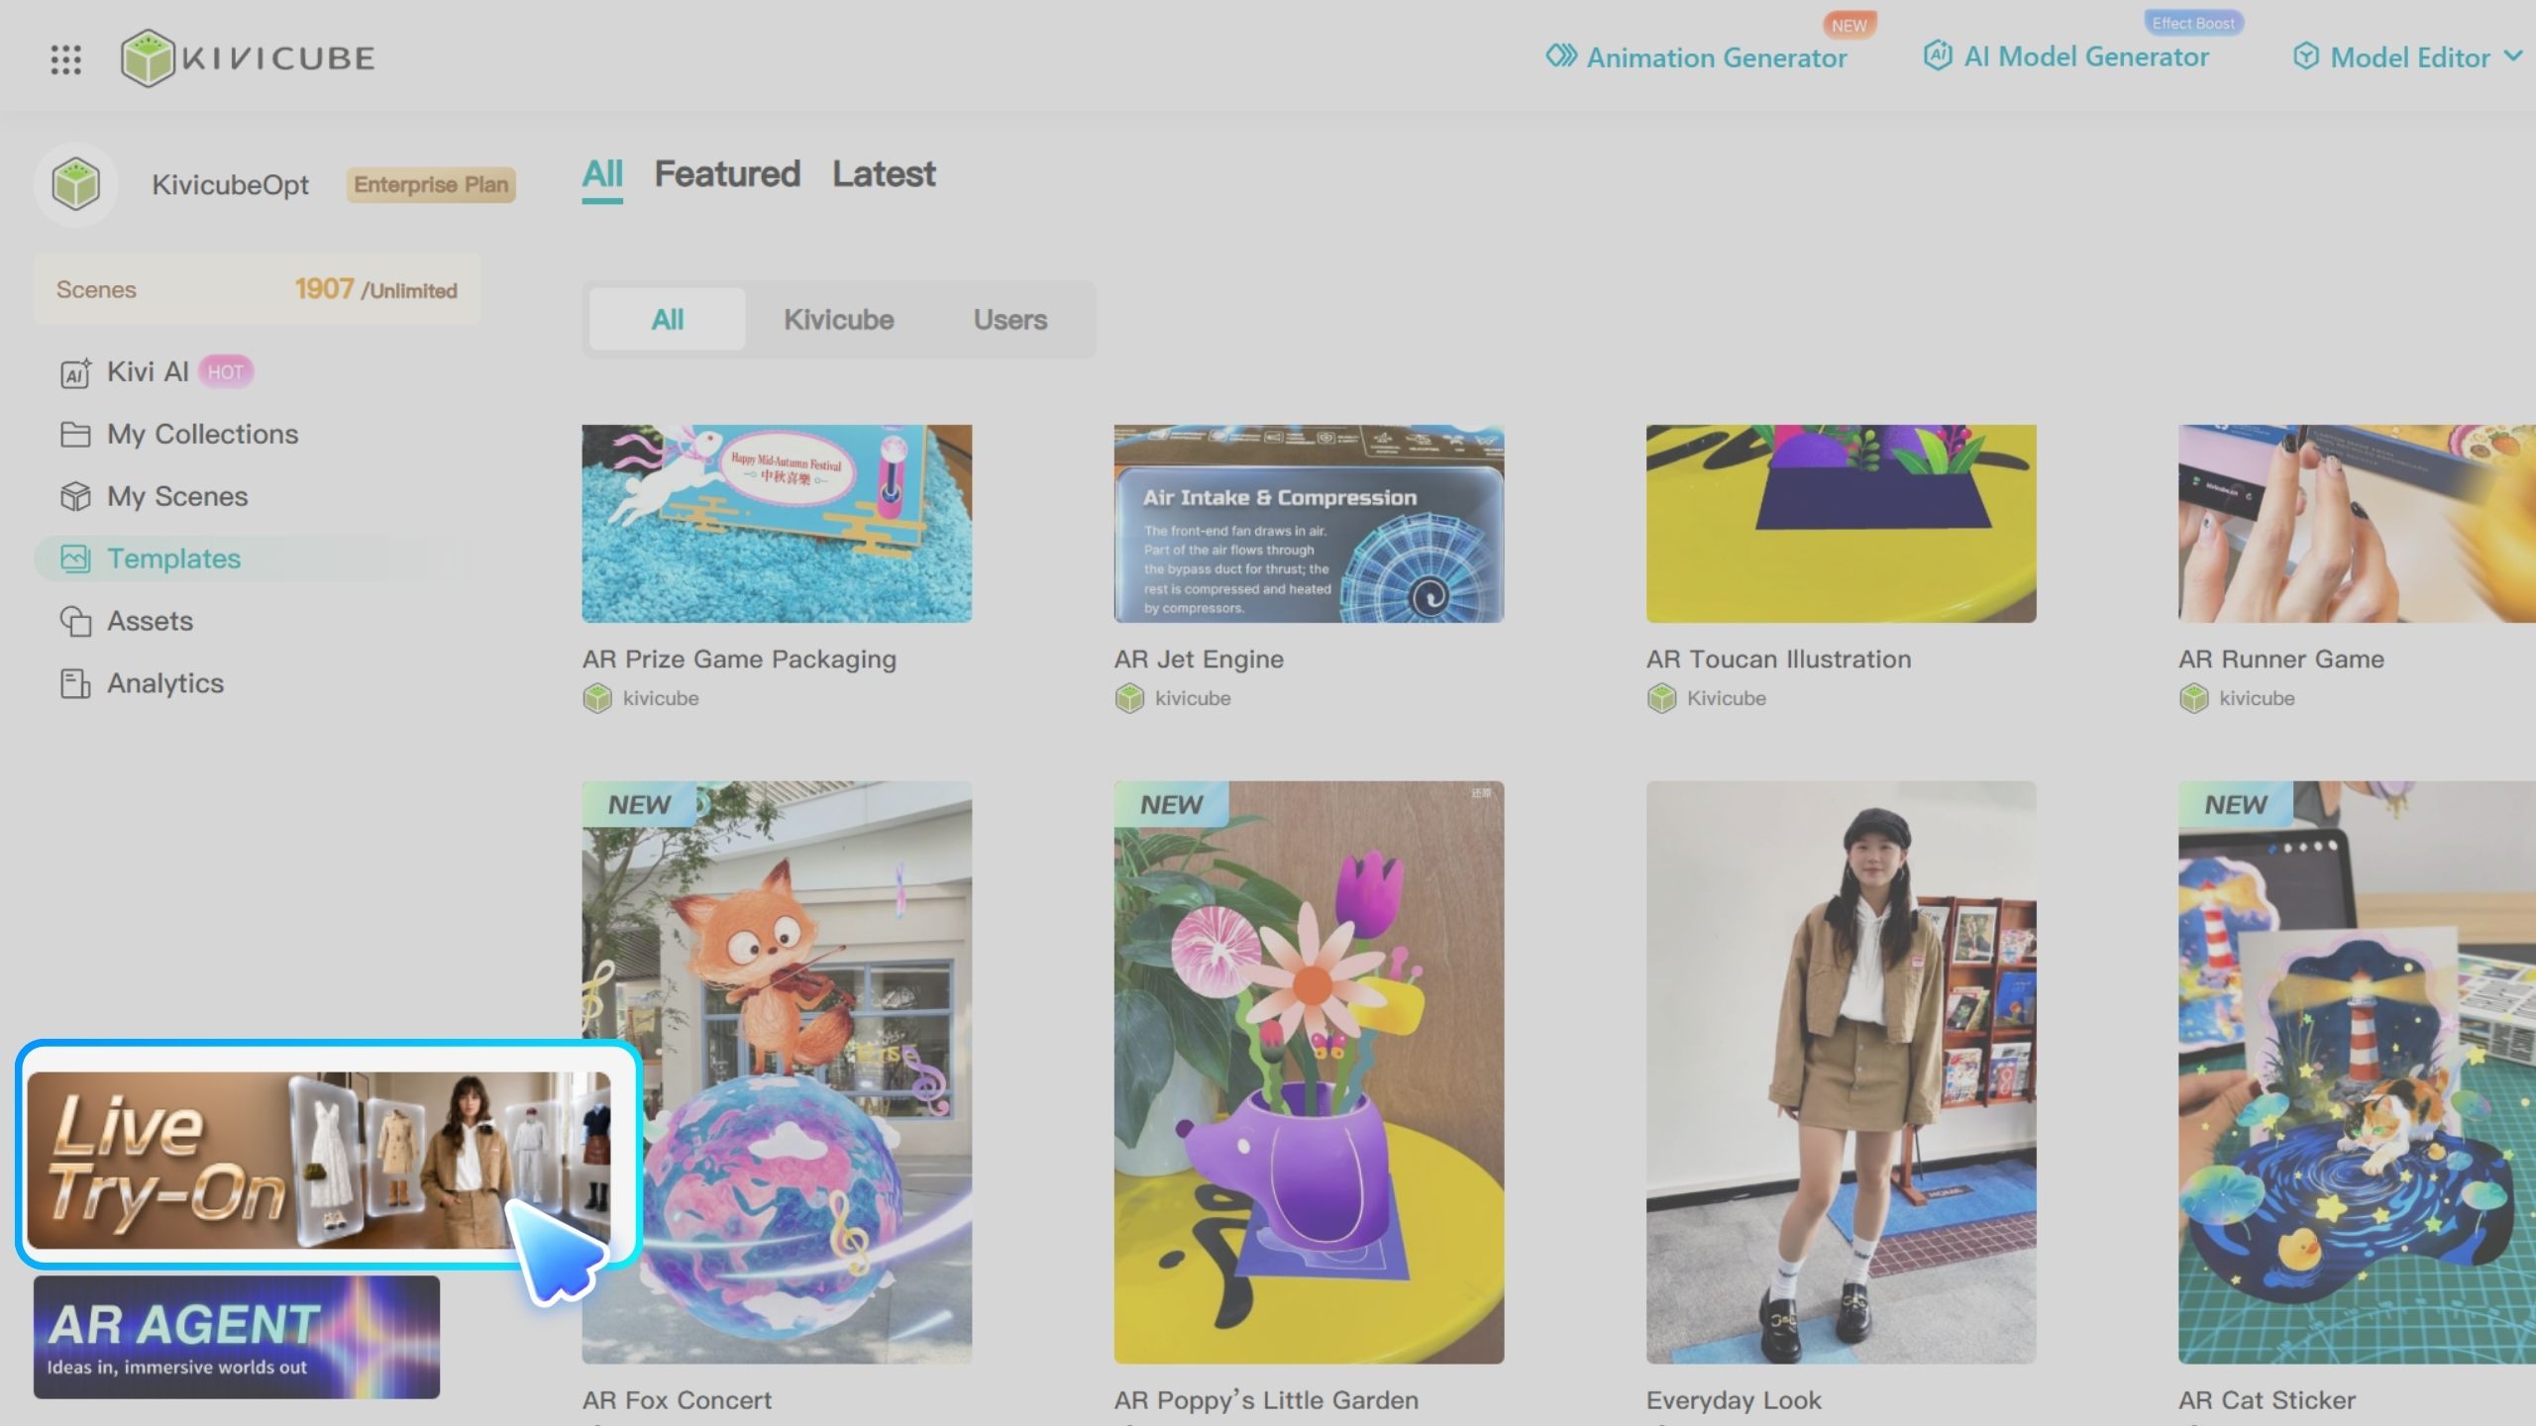Click author avatar under AR Prize Game Packaging
Image resolution: width=2536 pixels, height=1426 pixels.
point(597,698)
